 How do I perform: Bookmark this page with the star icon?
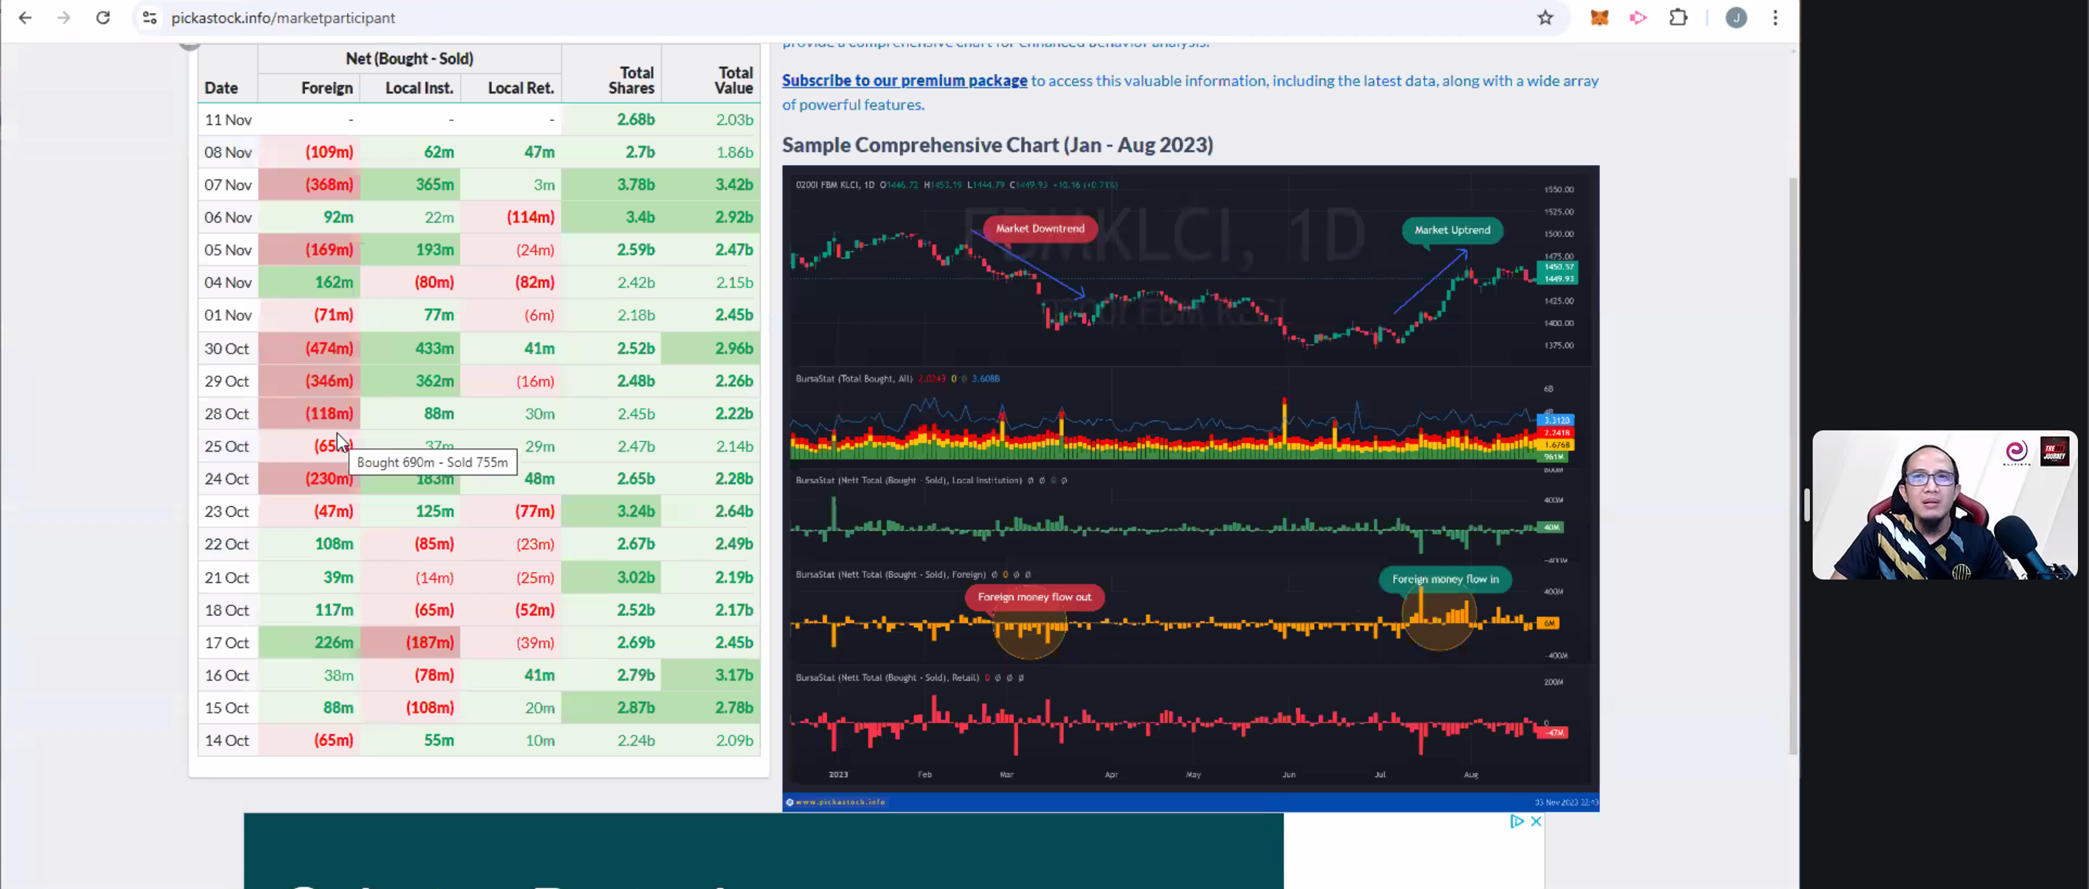tap(1545, 18)
